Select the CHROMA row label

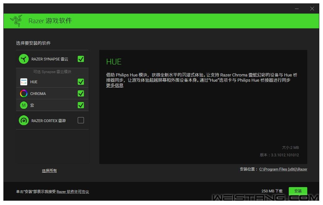point(38,94)
